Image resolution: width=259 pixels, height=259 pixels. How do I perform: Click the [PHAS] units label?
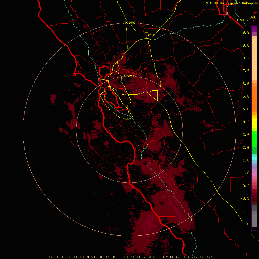(x=243, y=20)
